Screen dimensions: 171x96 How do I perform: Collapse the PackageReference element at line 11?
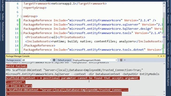22,33
